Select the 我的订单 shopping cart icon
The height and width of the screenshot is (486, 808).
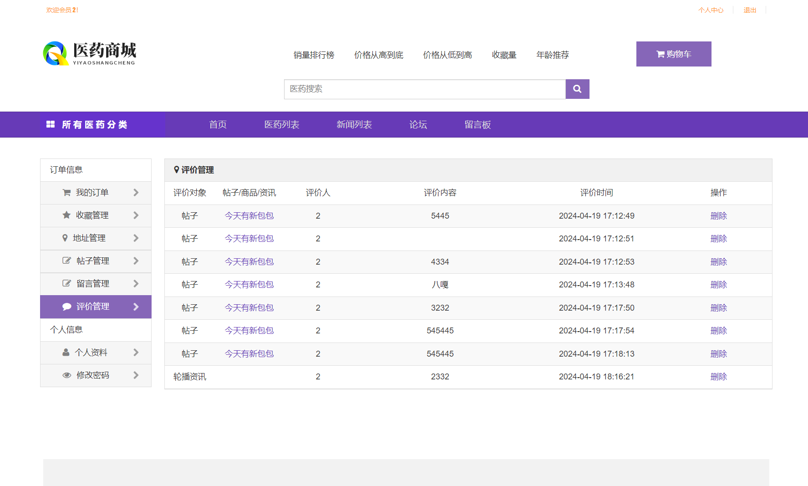pos(66,192)
